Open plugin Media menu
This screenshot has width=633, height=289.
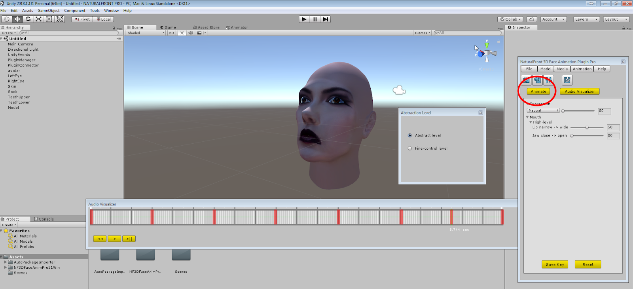[x=562, y=69]
